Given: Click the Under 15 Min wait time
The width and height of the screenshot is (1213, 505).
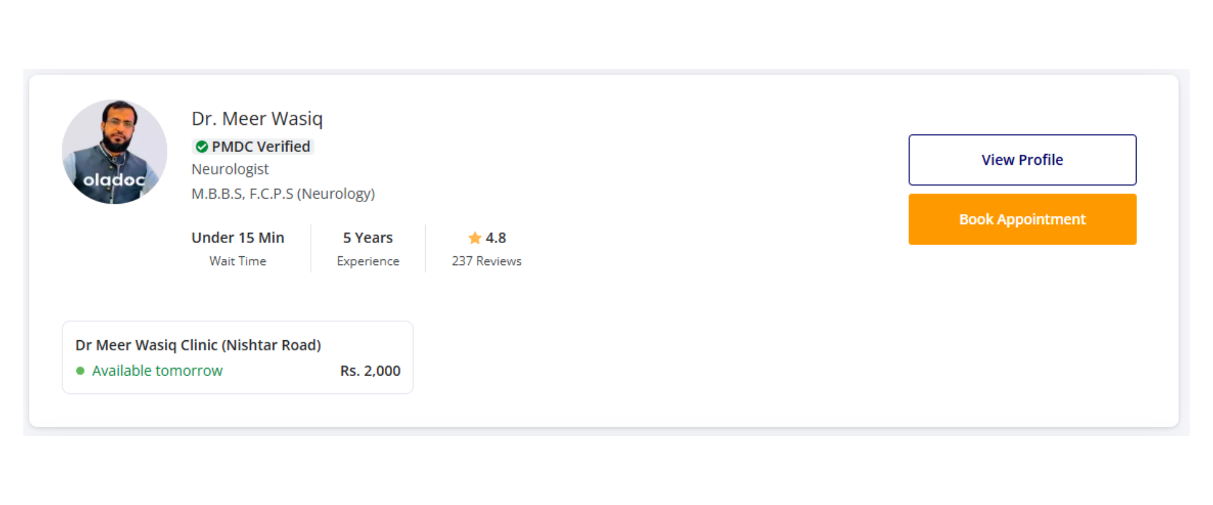Looking at the screenshot, I should tap(238, 238).
